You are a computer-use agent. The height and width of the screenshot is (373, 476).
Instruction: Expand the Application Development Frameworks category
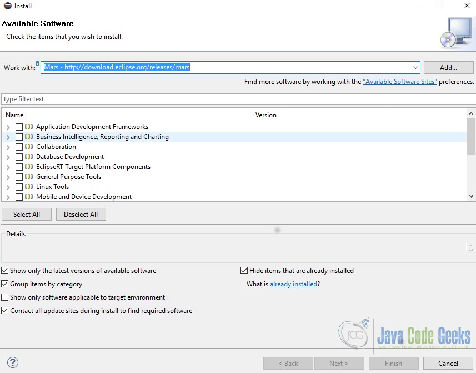8,127
